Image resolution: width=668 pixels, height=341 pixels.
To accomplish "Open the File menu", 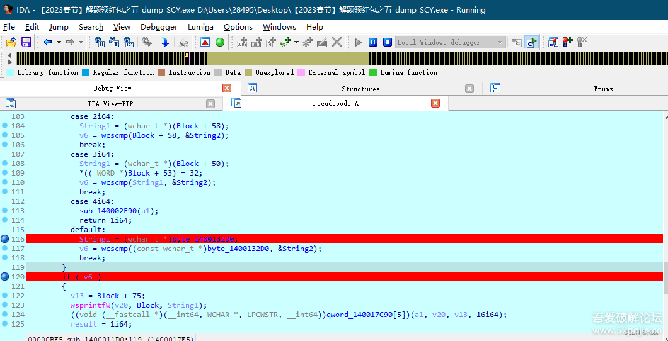I will pos(9,27).
